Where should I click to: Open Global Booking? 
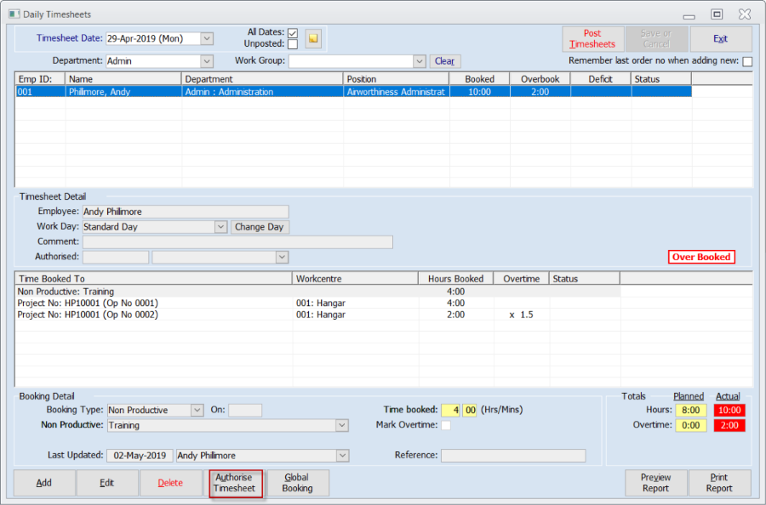point(298,483)
